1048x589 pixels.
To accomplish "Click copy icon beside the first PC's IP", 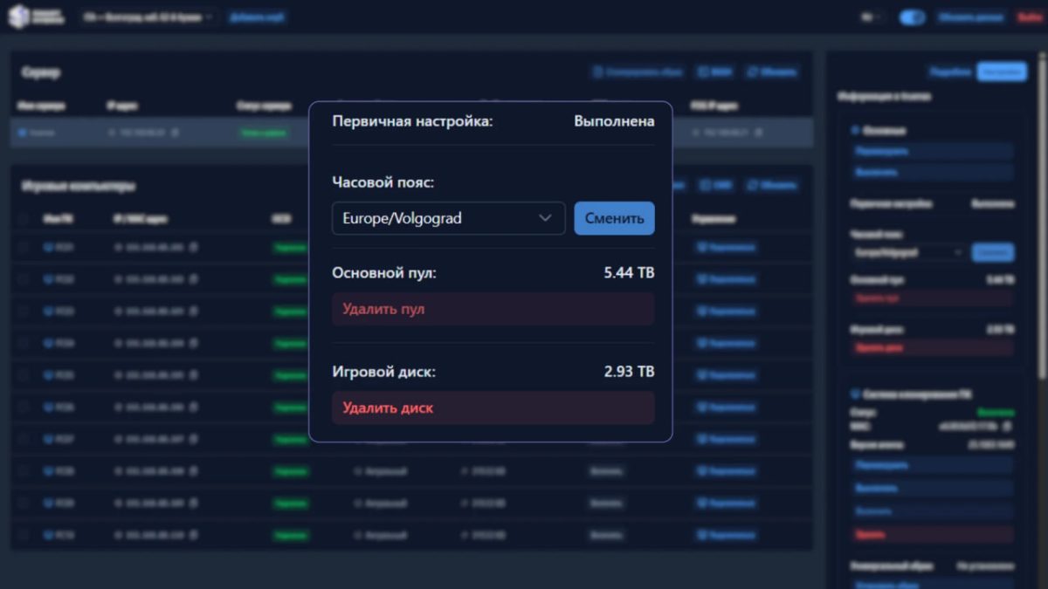I will (193, 248).
